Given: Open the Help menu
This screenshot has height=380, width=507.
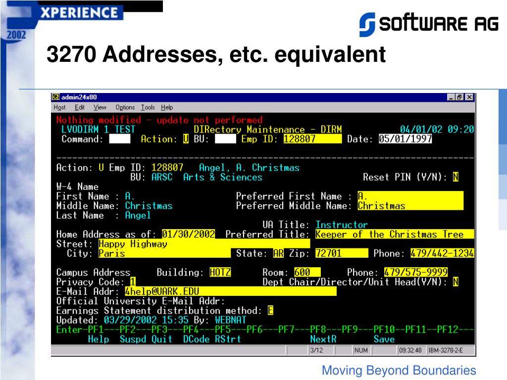Looking at the screenshot, I should [167, 107].
